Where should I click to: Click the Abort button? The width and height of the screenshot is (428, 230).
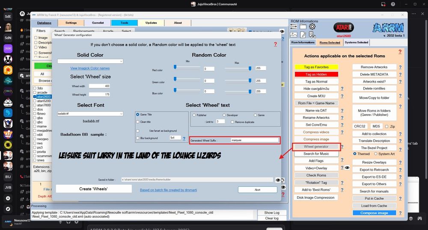pyautogui.click(x=257, y=190)
